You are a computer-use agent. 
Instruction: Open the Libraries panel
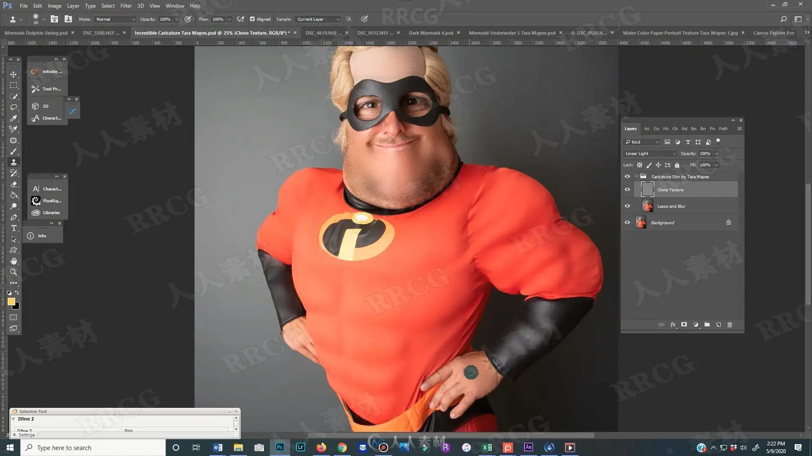pyautogui.click(x=47, y=213)
